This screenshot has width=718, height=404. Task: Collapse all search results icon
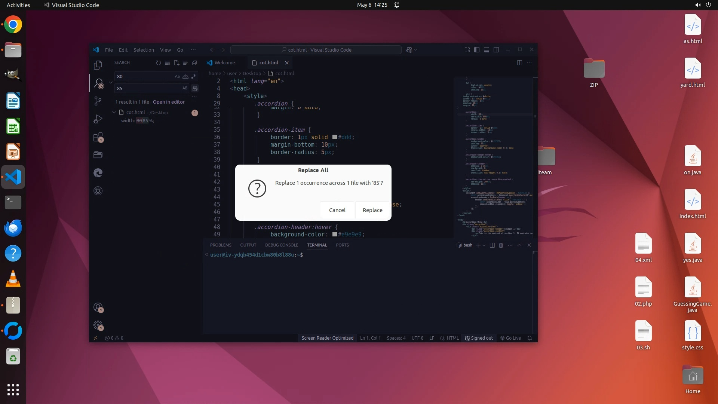coord(194,63)
